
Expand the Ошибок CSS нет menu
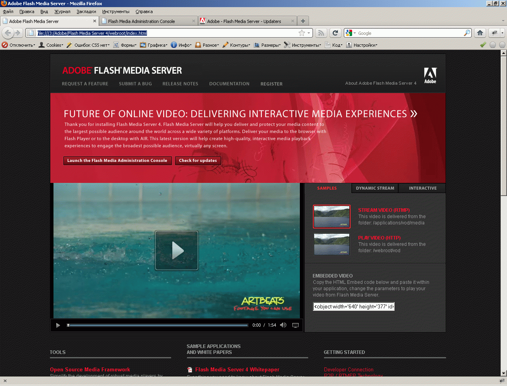tap(88, 45)
